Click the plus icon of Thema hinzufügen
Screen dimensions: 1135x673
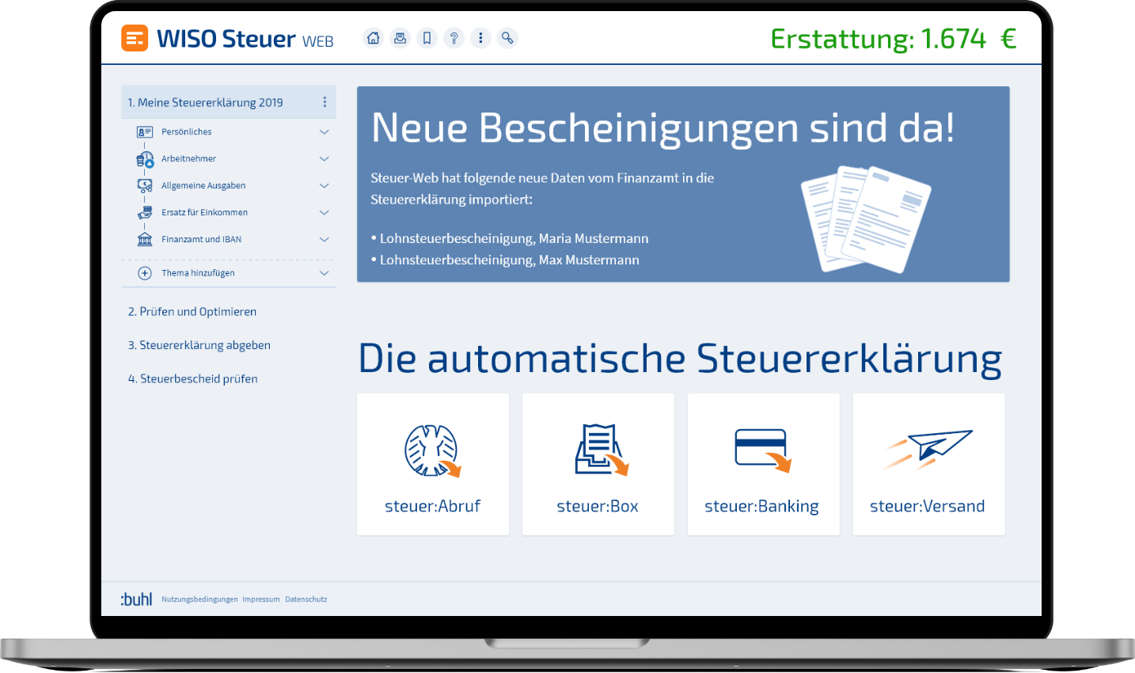pyautogui.click(x=145, y=273)
